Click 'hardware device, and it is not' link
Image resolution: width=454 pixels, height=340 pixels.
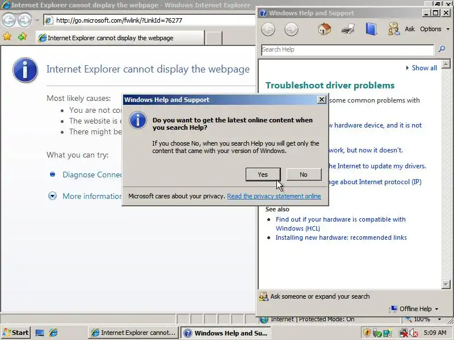375,125
